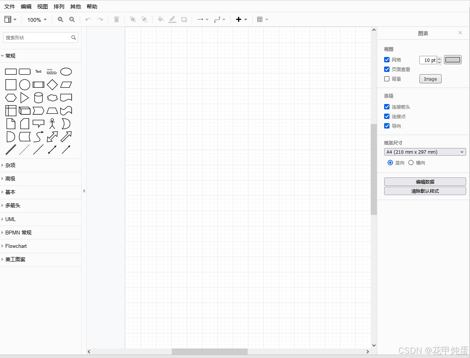Screen dimensions: 470x358
Task: Select the cylinder shape from the shape panel
Action: (38, 98)
